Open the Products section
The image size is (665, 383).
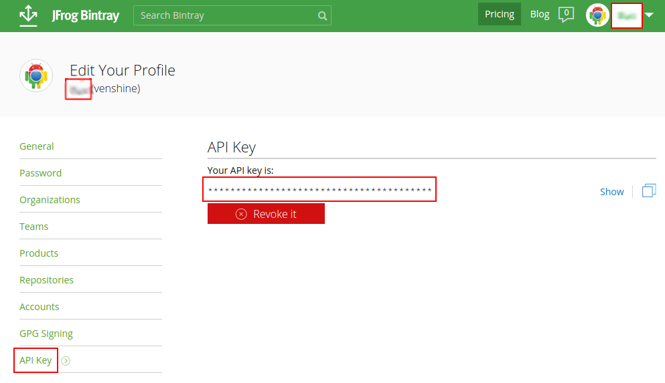pos(39,253)
